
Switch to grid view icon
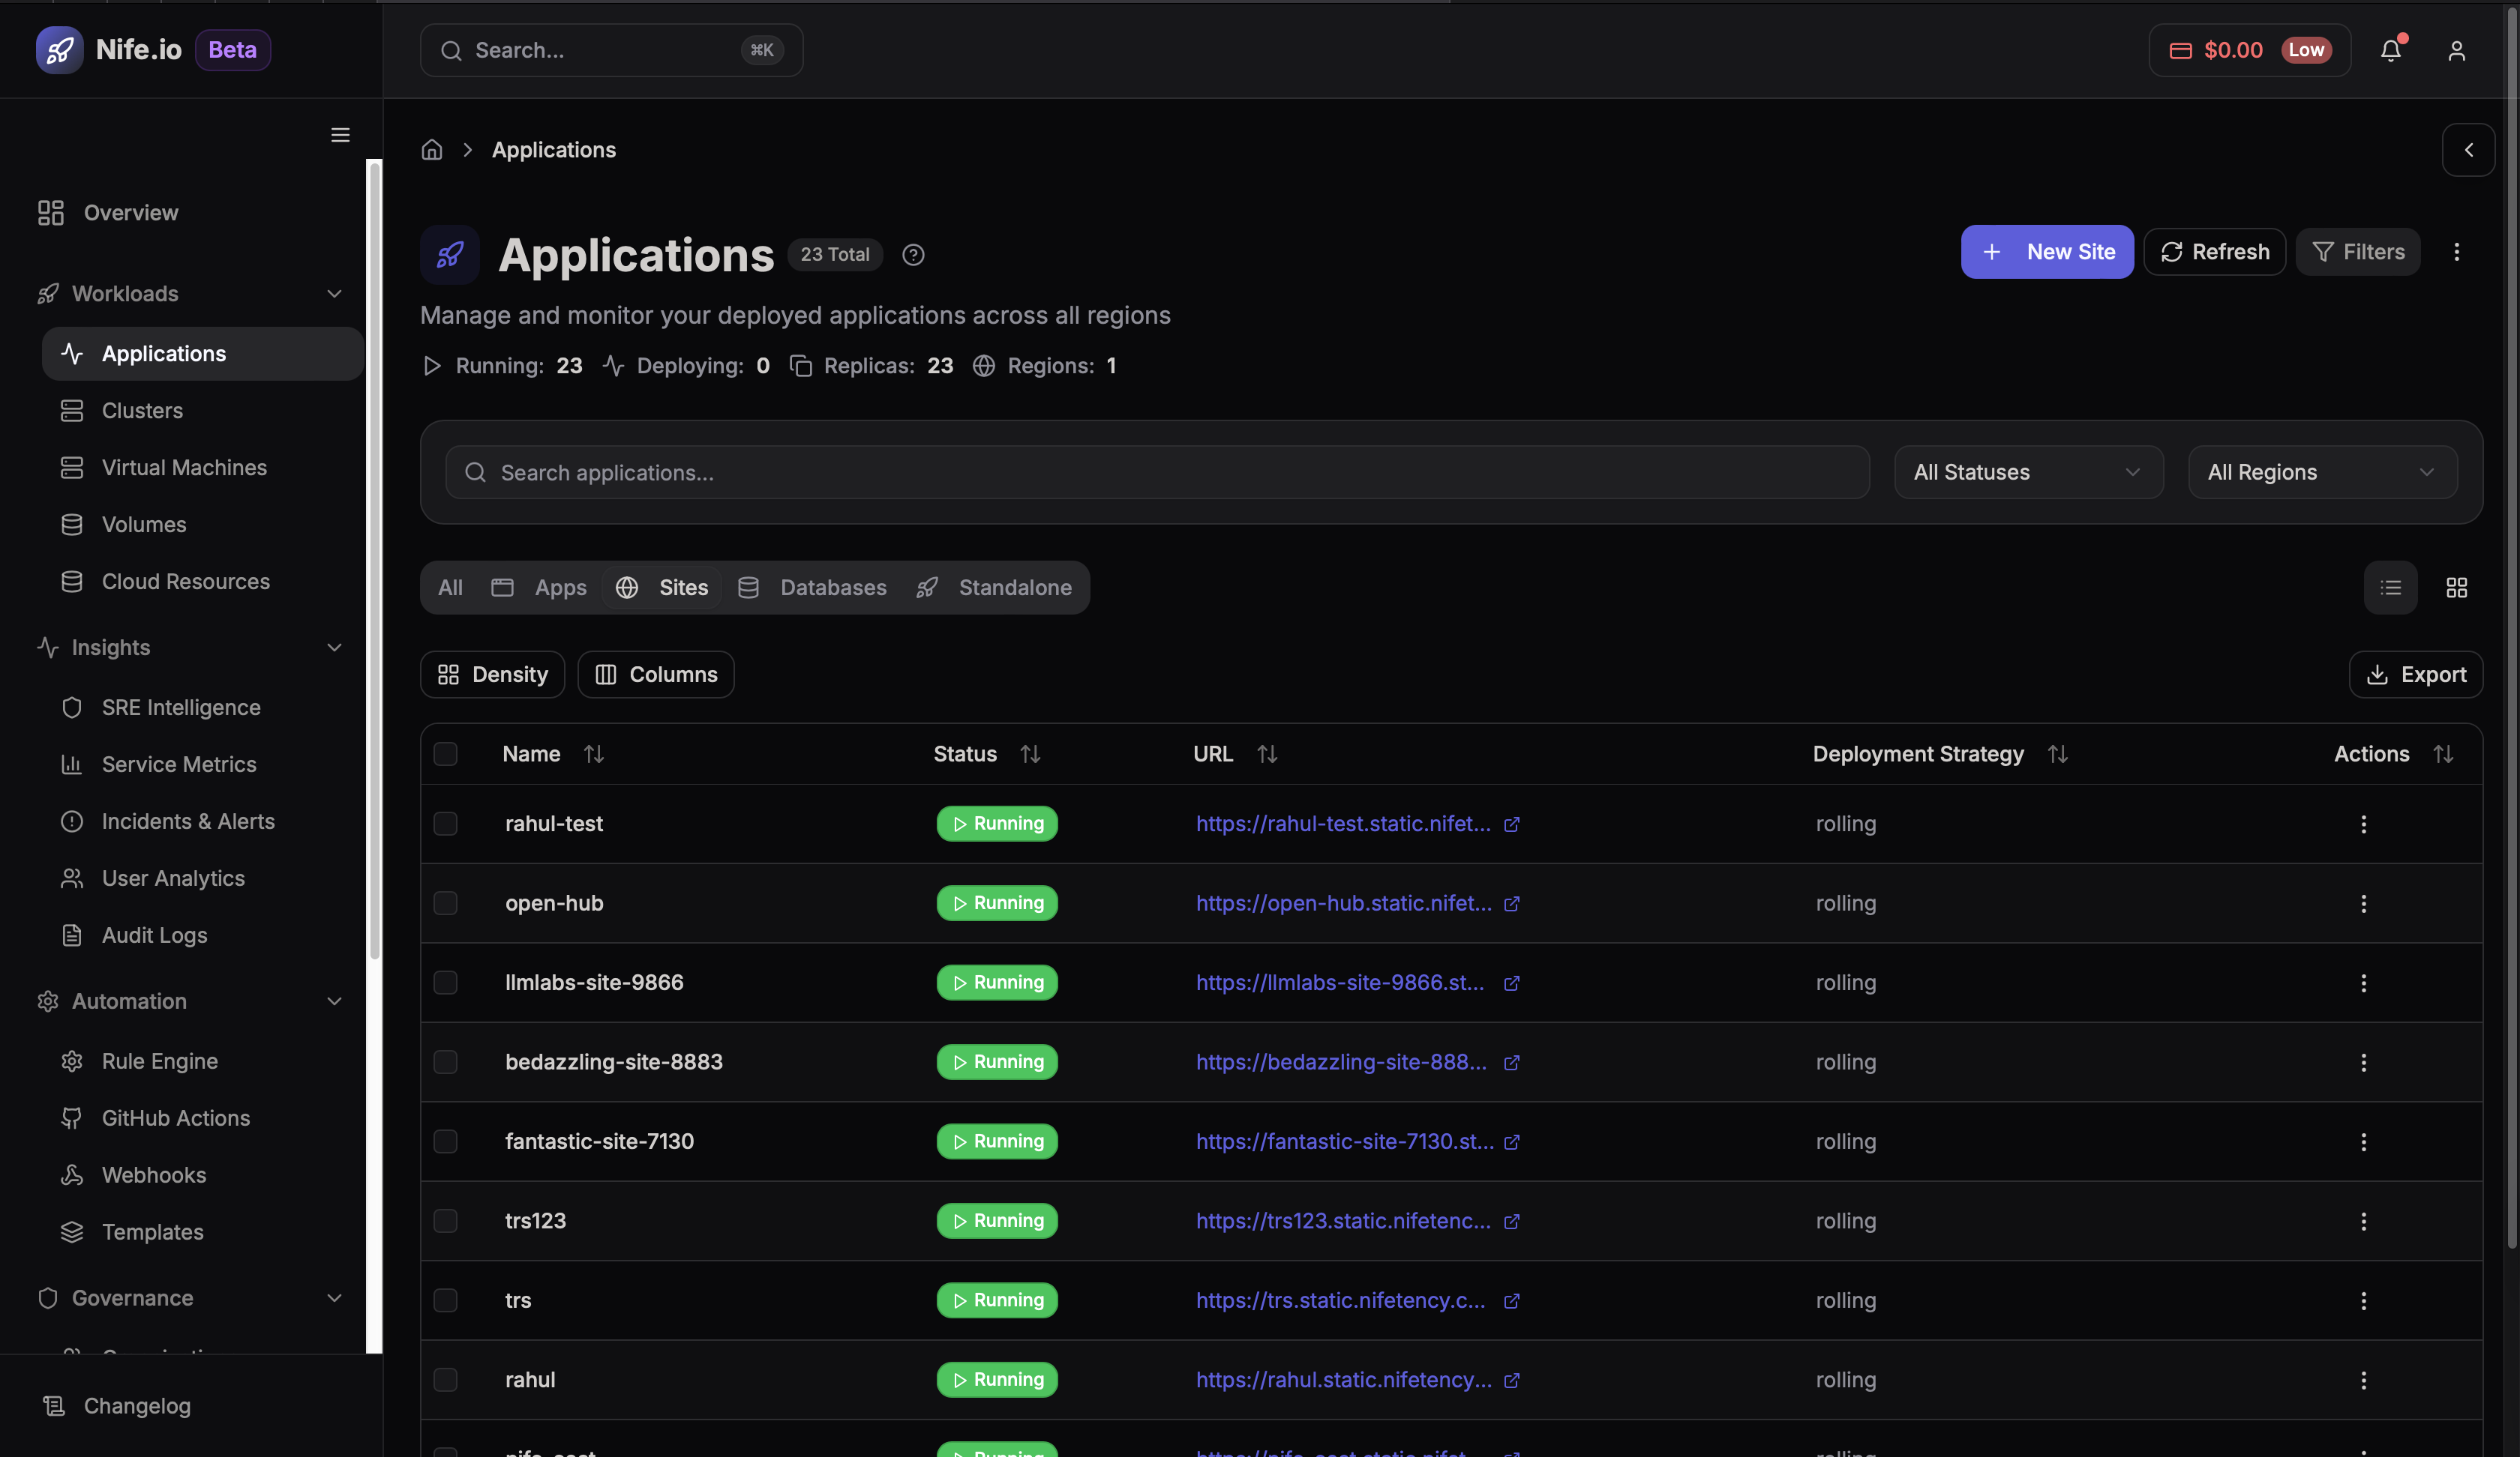click(2456, 588)
